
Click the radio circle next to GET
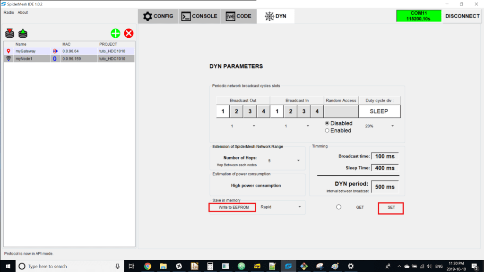[338, 207]
